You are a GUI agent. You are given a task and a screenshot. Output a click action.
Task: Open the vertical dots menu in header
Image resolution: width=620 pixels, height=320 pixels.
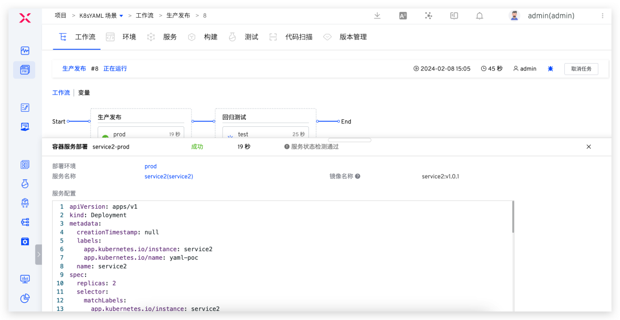tap(603, 16)
